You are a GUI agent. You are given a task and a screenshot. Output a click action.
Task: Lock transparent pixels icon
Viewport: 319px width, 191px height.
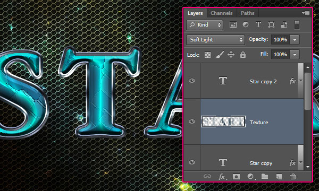[x=207, y=55]
